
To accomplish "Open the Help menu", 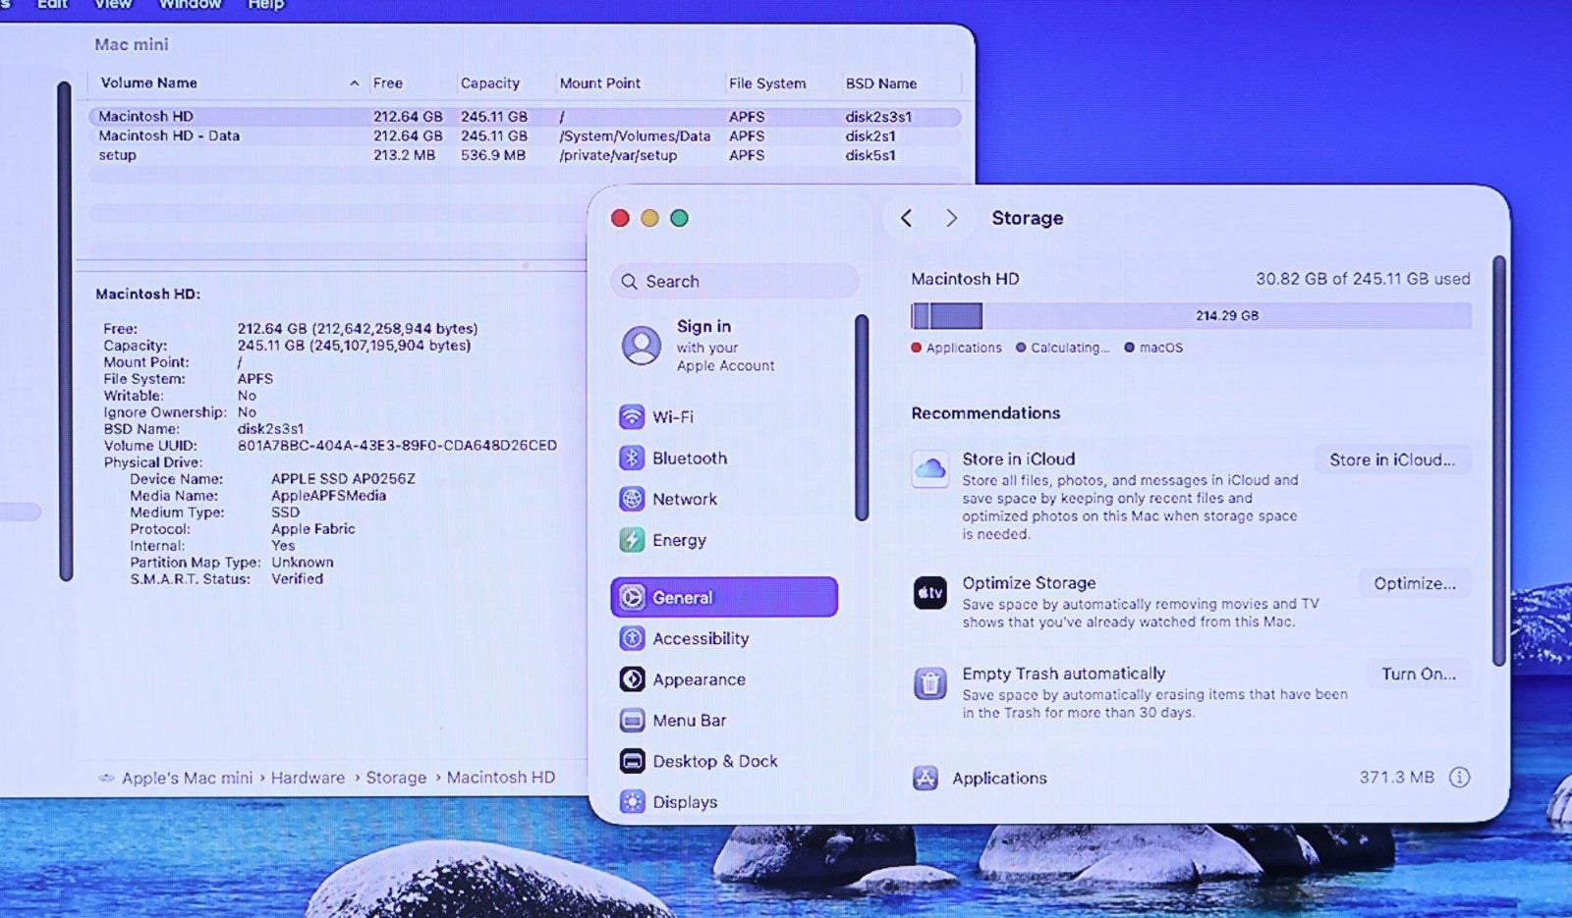I will [265, 5].
